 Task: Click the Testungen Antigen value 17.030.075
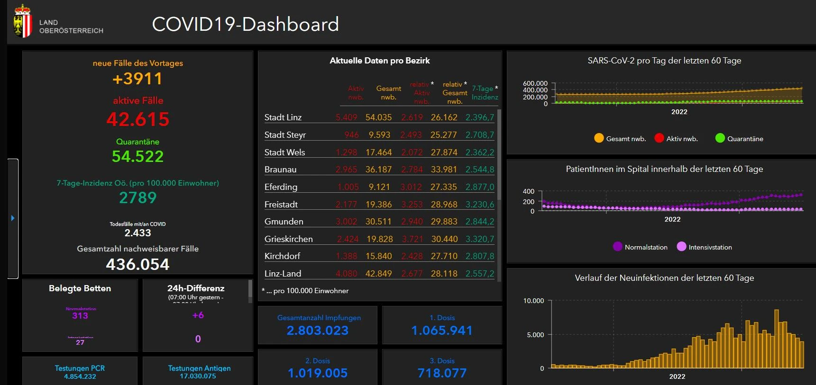[x=198, y=376]
